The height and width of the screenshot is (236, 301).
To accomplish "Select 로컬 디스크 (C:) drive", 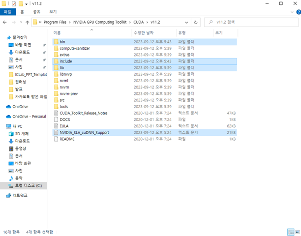I will 24,185.
